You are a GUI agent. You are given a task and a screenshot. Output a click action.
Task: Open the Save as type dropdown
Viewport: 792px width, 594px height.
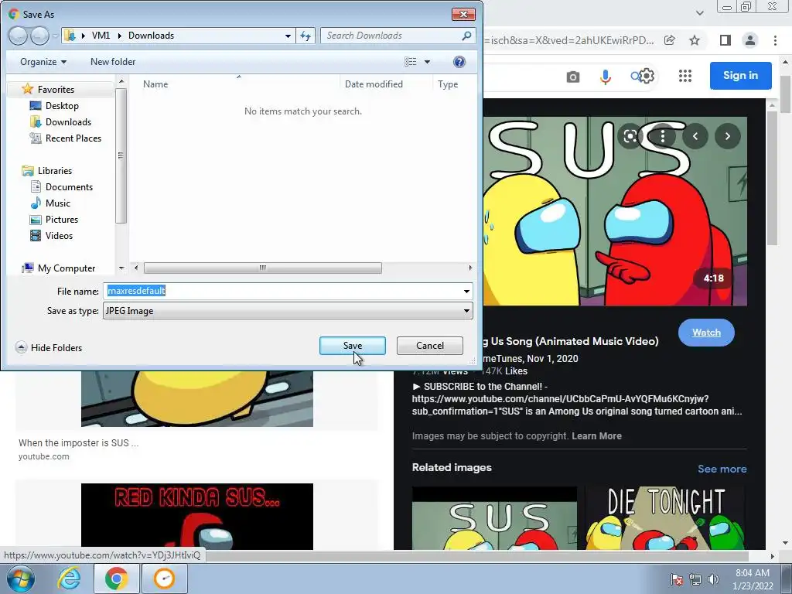click(288, 311)
